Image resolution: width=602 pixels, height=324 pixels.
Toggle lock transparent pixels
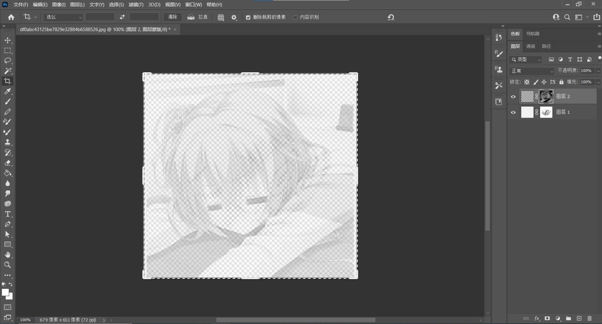coord(527,82)
